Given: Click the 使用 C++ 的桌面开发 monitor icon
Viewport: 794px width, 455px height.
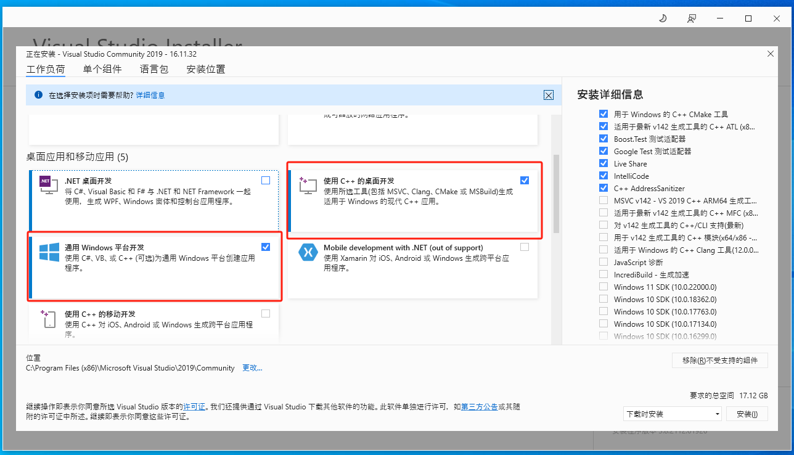Looking at the screenshot, I should [x=307, y=185].
